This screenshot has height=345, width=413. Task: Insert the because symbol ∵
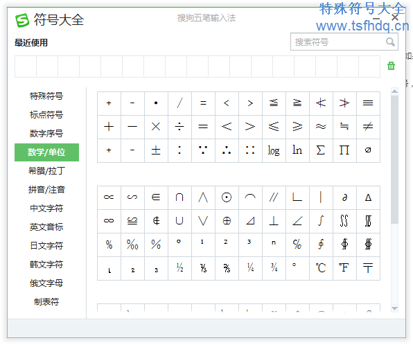(x=203, y=150)
